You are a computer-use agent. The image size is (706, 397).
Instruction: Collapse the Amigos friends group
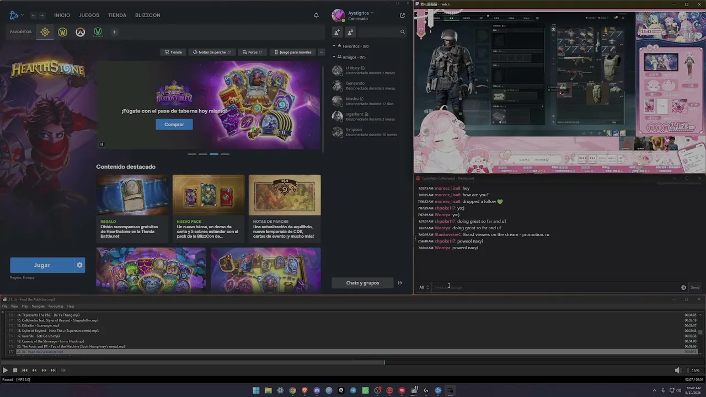[x=334, y=57]
